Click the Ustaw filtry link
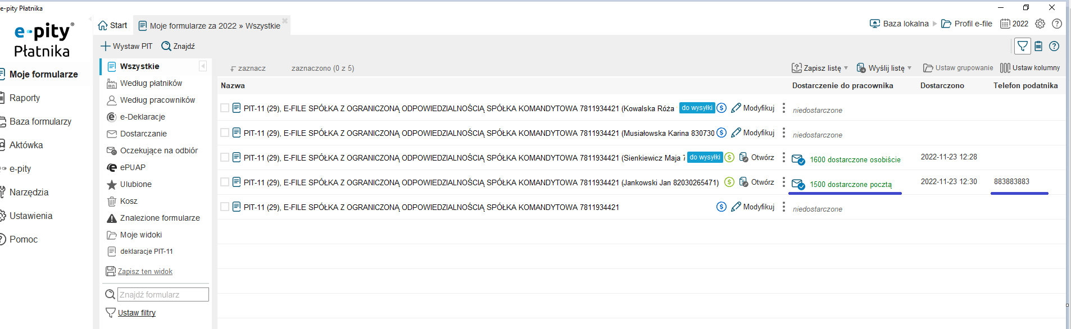1071x329 pixels. (137, 313)
